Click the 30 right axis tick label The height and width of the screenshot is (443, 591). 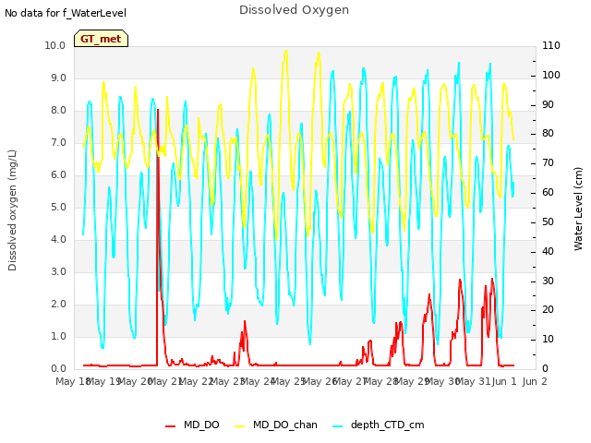(548, 281)
